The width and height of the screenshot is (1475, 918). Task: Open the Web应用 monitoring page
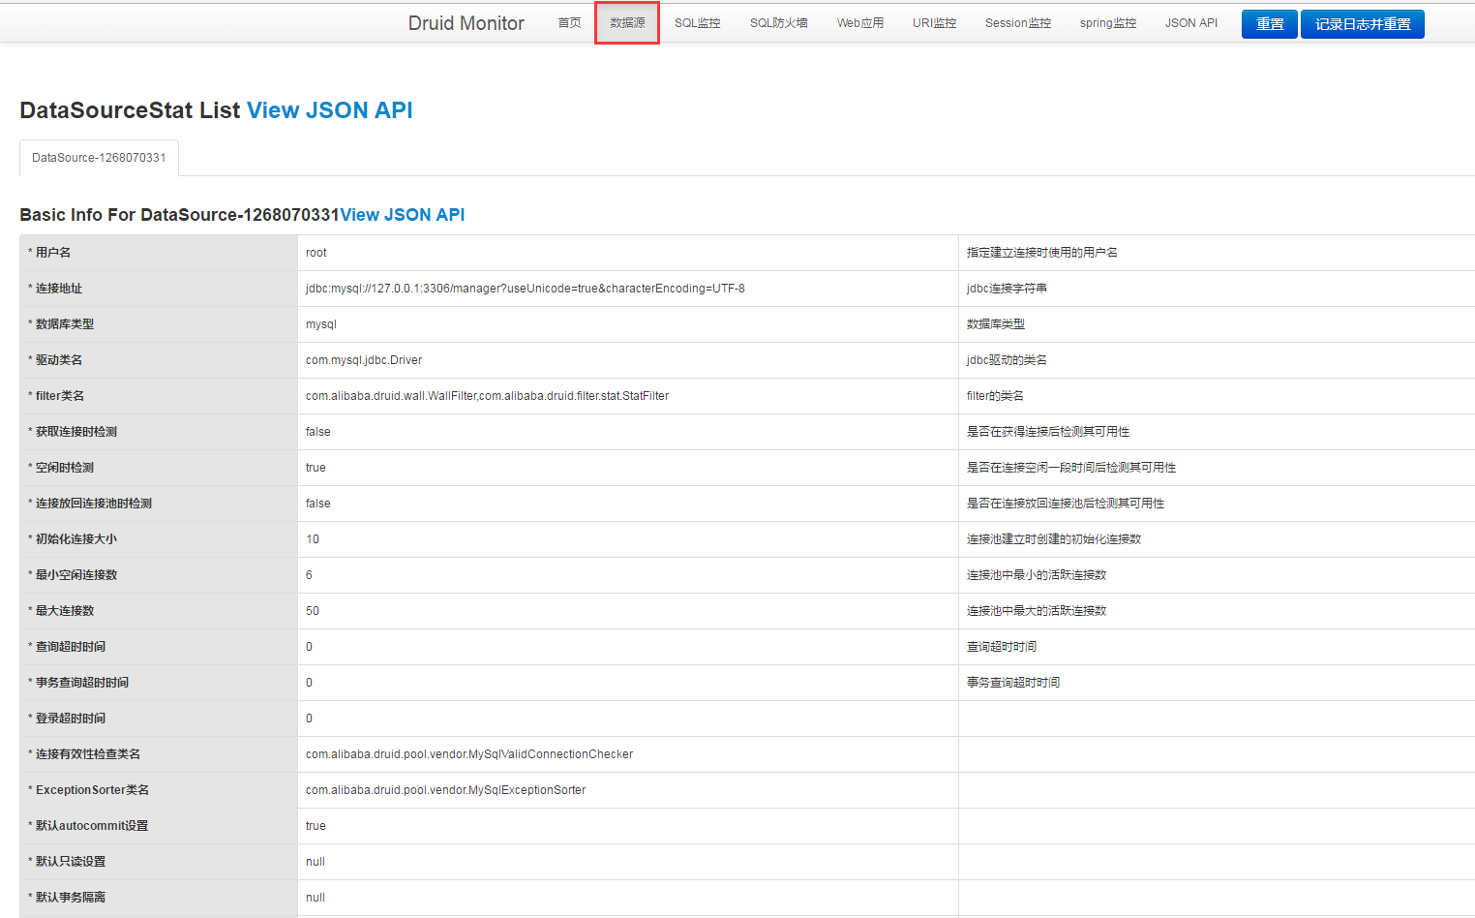859,23
